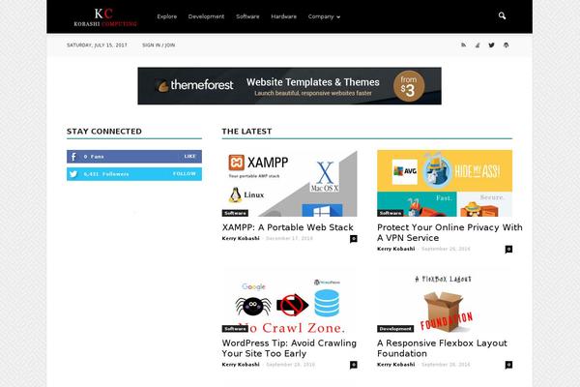580x387 pixels.
Task: Click the Hide My Ass VPN thumbnail
Action: [445, 183]
